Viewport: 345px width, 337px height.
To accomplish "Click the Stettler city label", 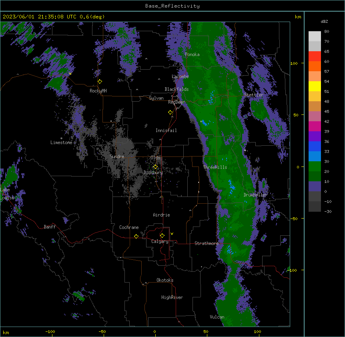I will tap(254, 95).
